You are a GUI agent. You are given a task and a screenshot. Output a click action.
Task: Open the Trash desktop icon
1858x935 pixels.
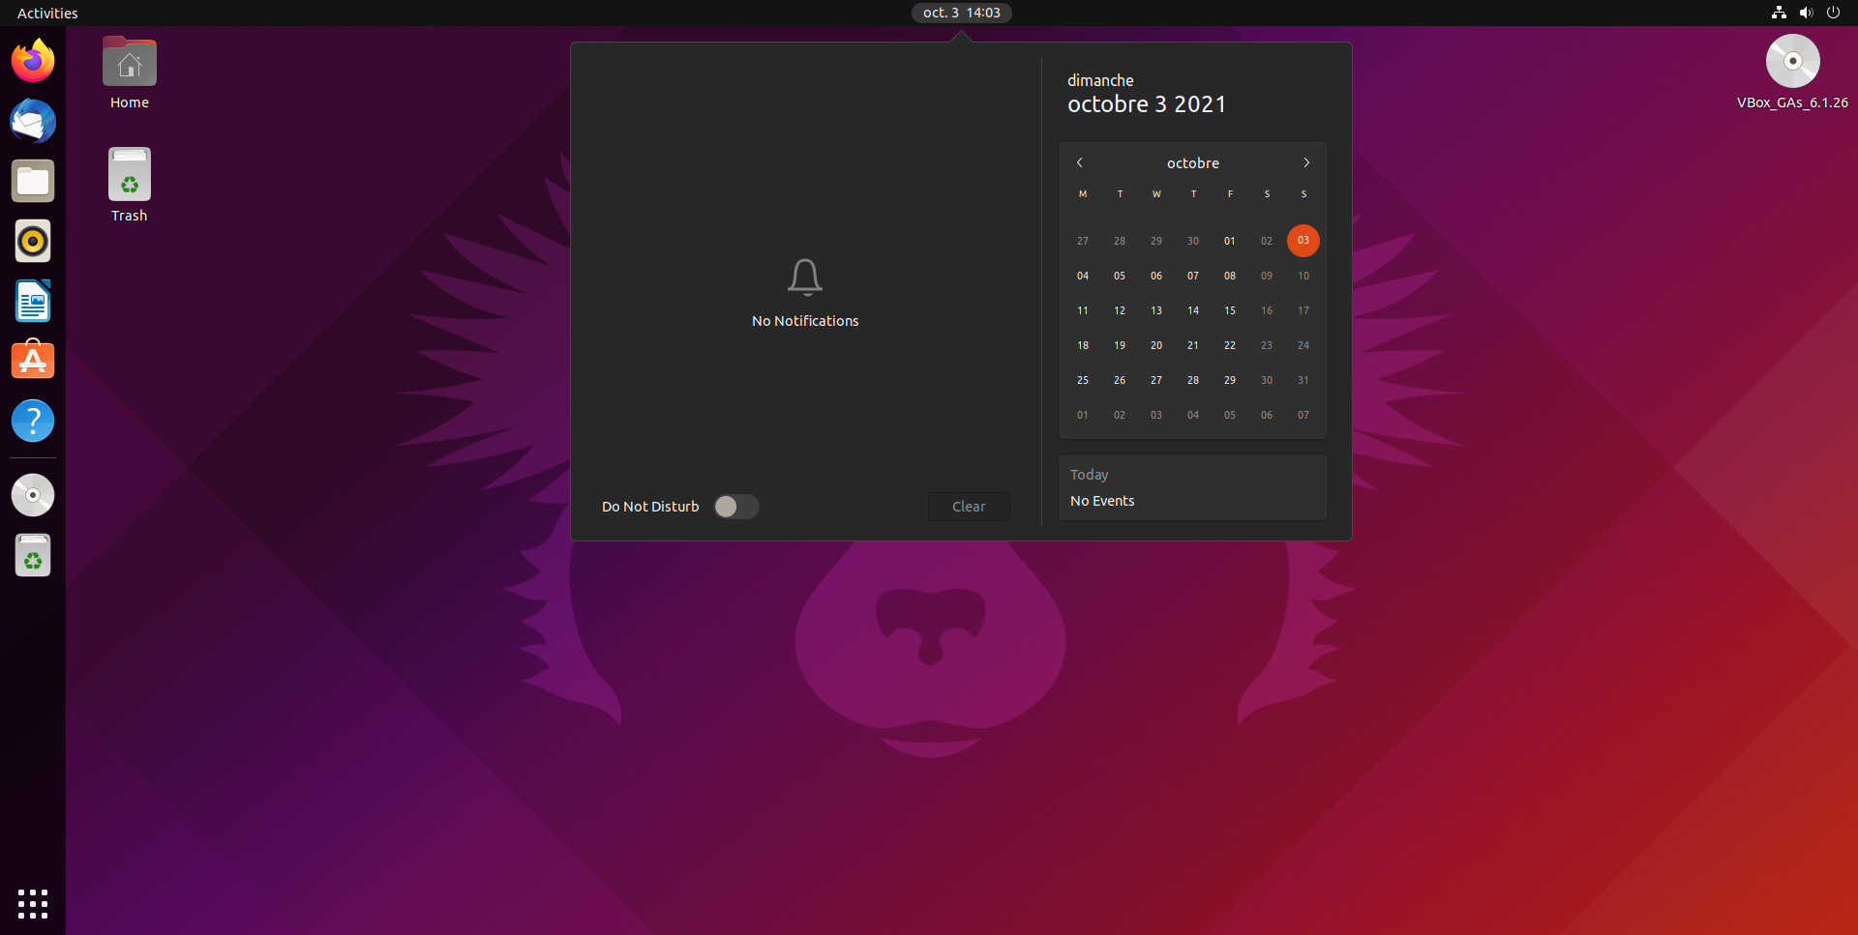tap(130, 186)
